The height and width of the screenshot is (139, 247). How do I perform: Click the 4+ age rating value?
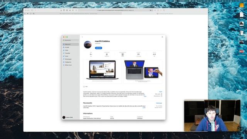tap(91, 54)
